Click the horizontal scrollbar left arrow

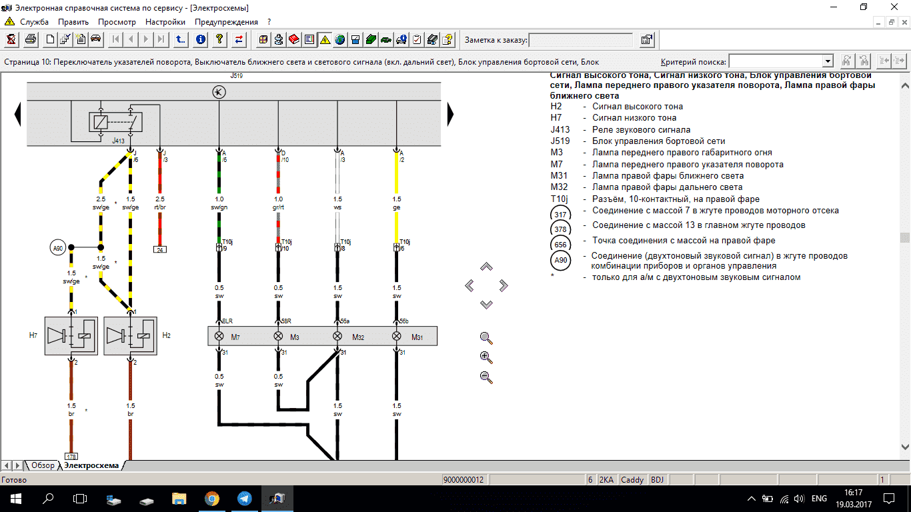click(x=6, y=465)
